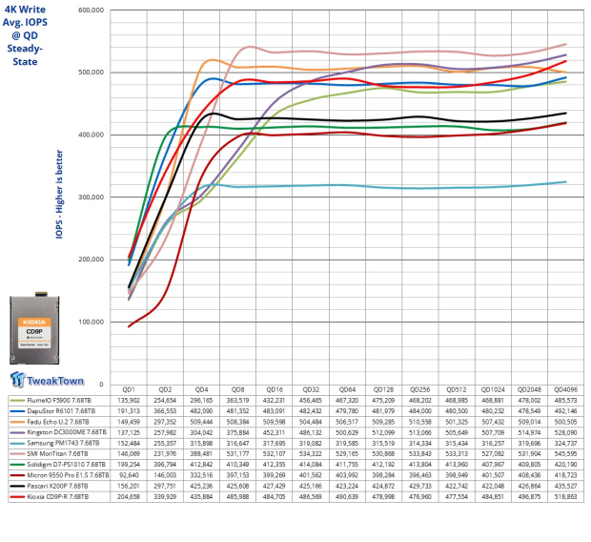Image resolution: width=591 pixels, height=542 pixels.
Task: Click Kingston DC3000ME QD4096 value 528,090
Action: [565, 432]
